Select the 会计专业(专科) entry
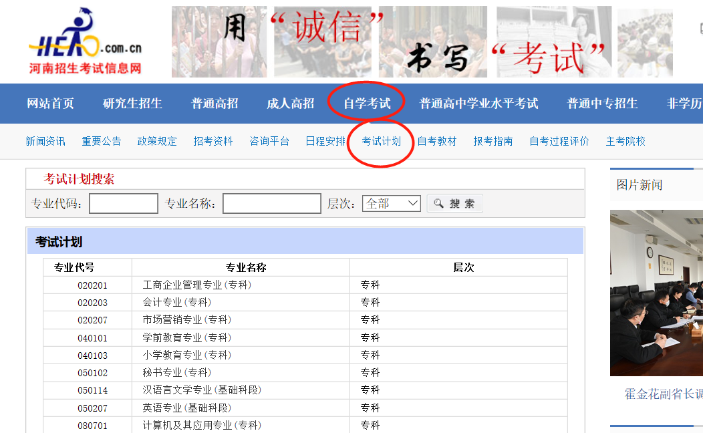703x433 pixels. pyautogui.click(x=176, y=303)
